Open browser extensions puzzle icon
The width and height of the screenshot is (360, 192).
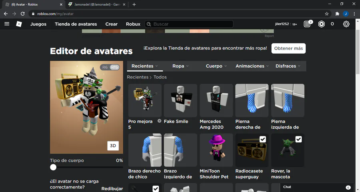click(337, 14)
